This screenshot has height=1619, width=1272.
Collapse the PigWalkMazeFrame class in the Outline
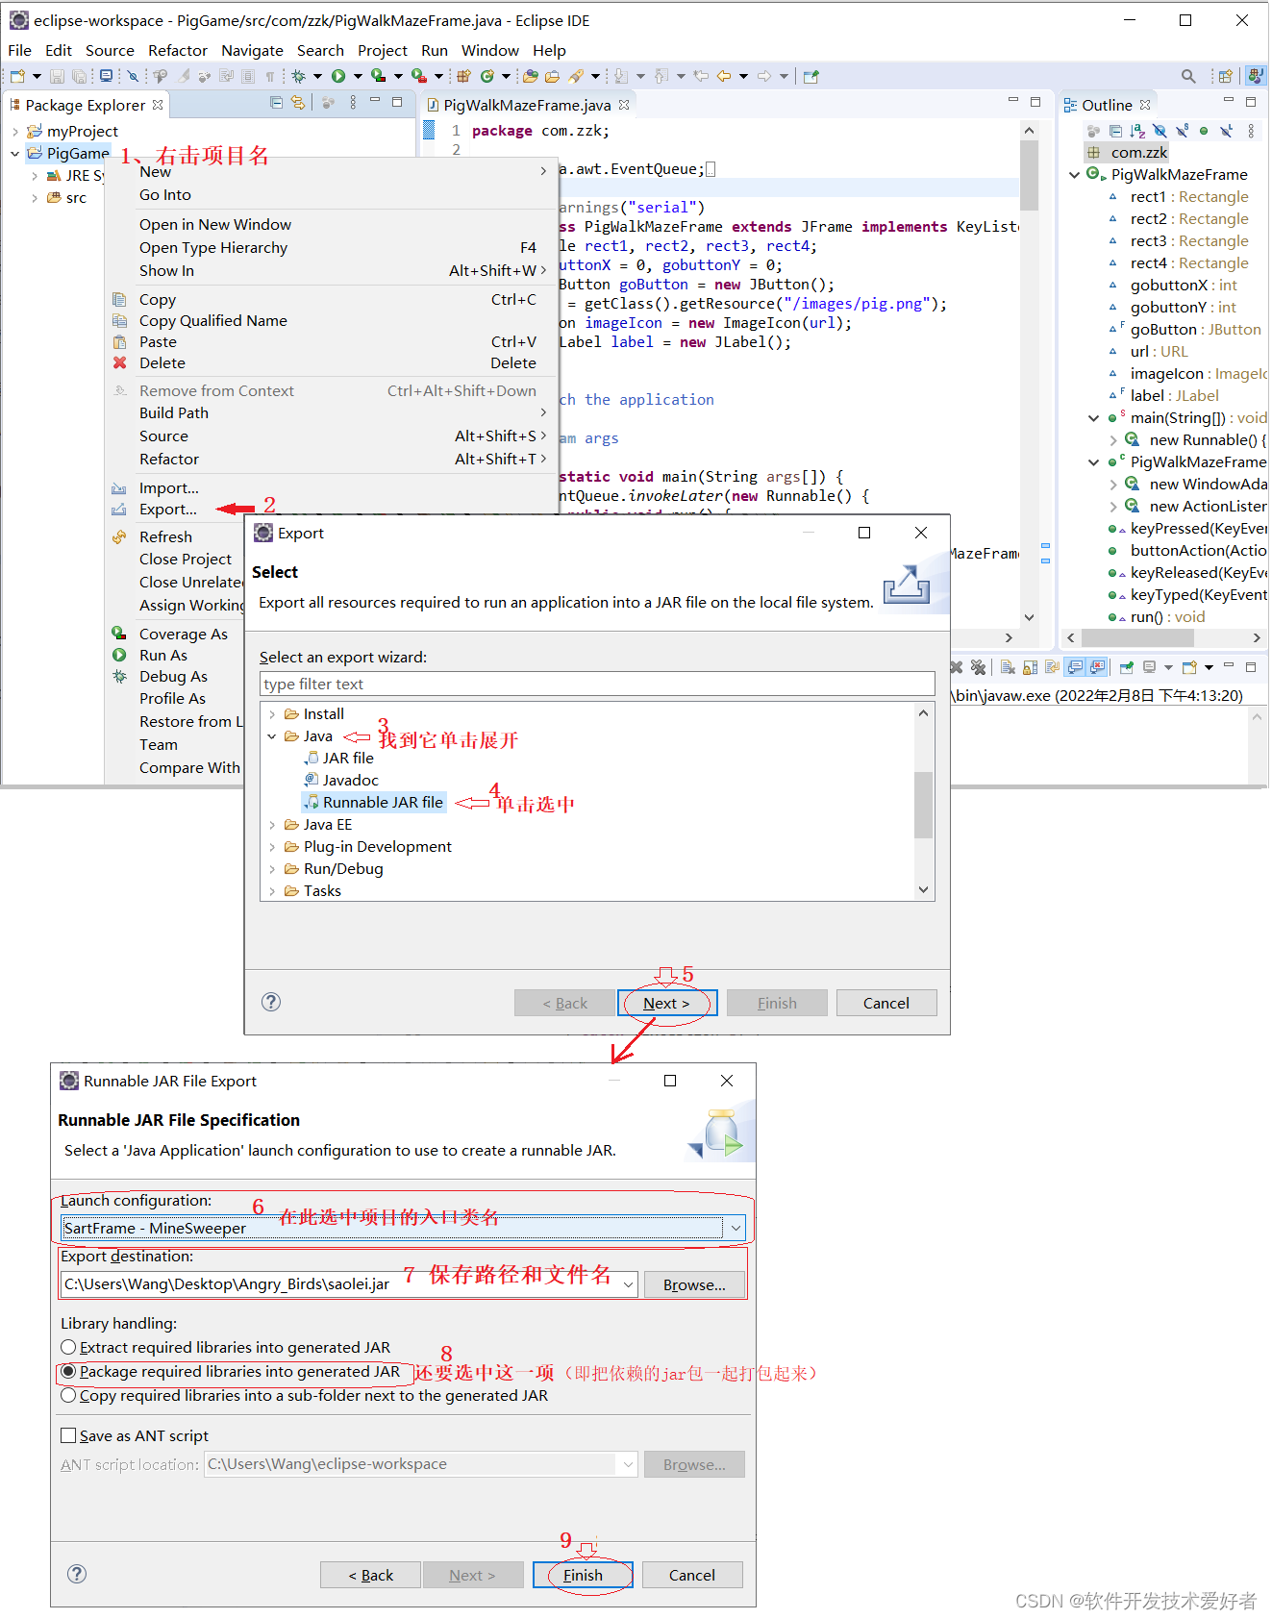[x=1074, y=175]
